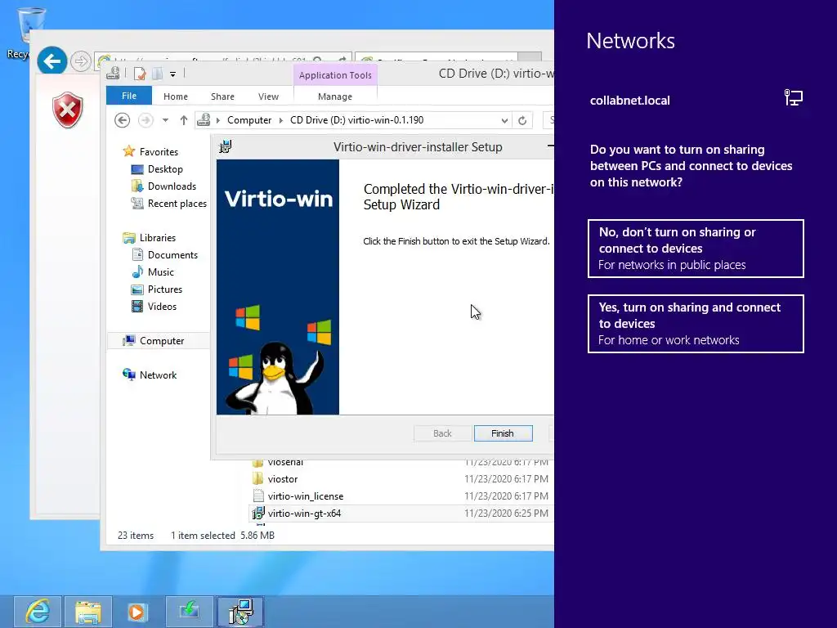Click CD Drive (D:) virtio-win-0.1.190 breadcrumb
The image size is (837, 628).
tap(356, 120)
